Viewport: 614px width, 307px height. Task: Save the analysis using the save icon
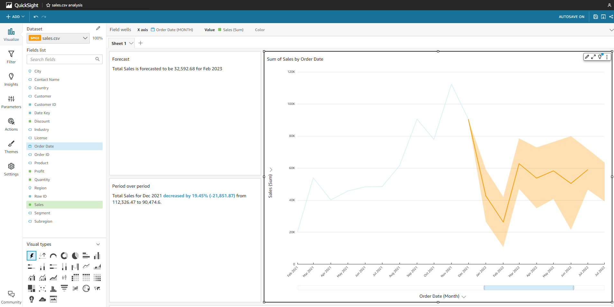596,17
